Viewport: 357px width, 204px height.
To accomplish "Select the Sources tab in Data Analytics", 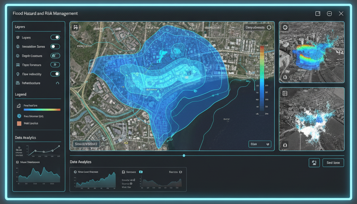I will coord(131,172).
